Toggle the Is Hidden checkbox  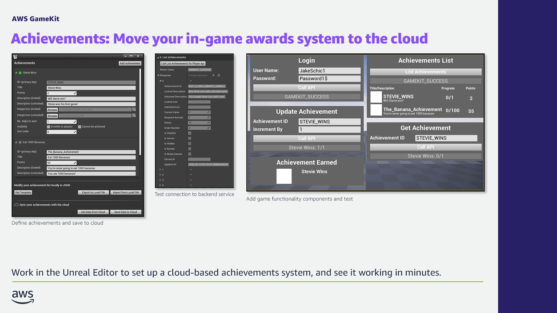189,144
